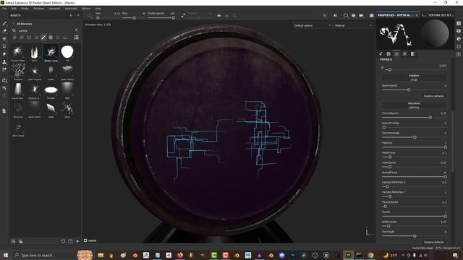Open Chrome from the taskbar
This screenshot has width=463, height=260.
(x=370, y=255)
